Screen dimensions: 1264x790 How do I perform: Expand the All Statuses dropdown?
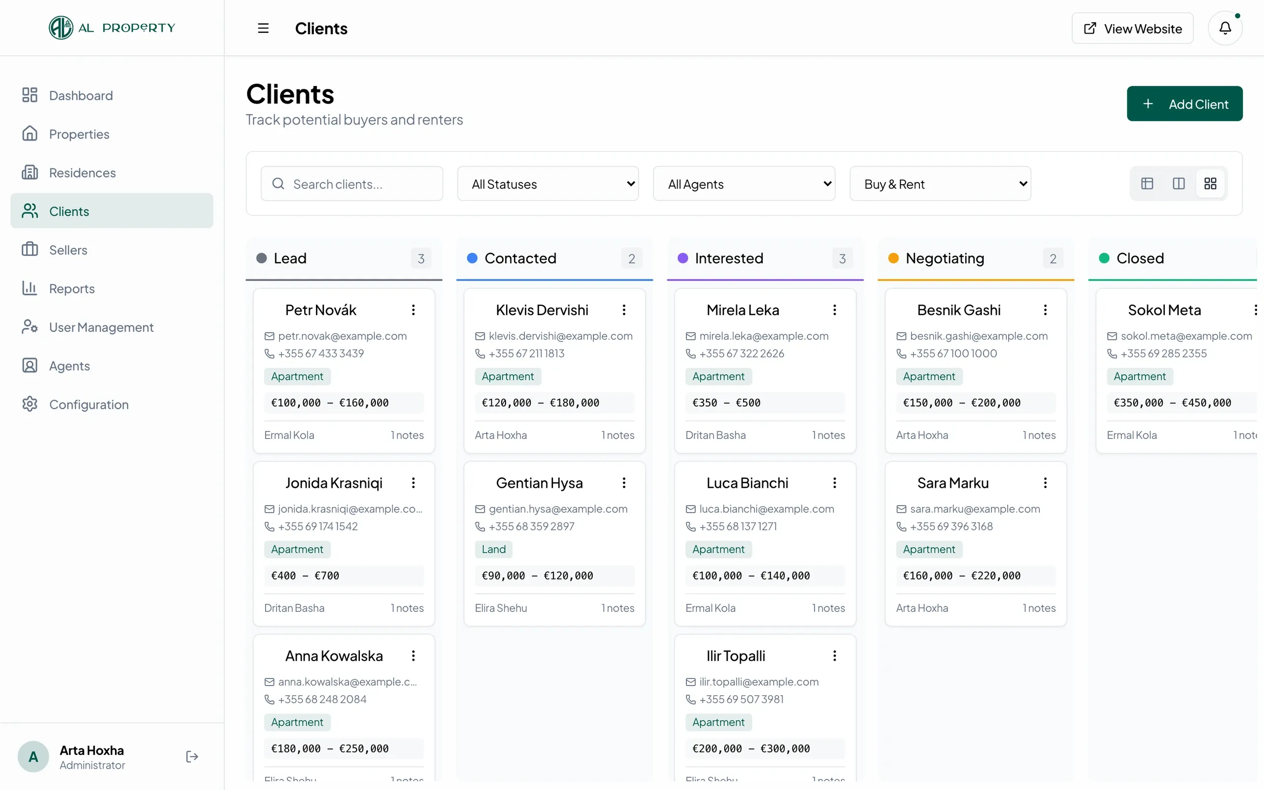[x=548, y=184]
